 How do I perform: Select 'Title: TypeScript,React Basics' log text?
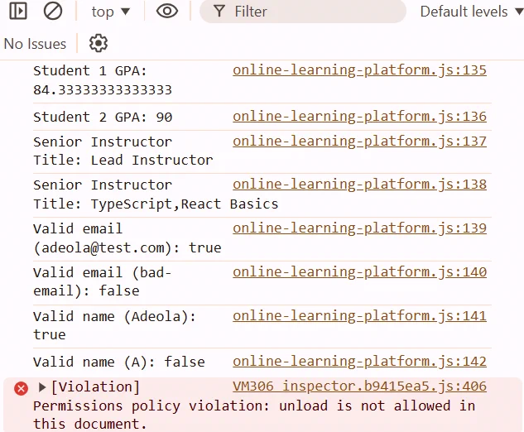coord(156,204)
